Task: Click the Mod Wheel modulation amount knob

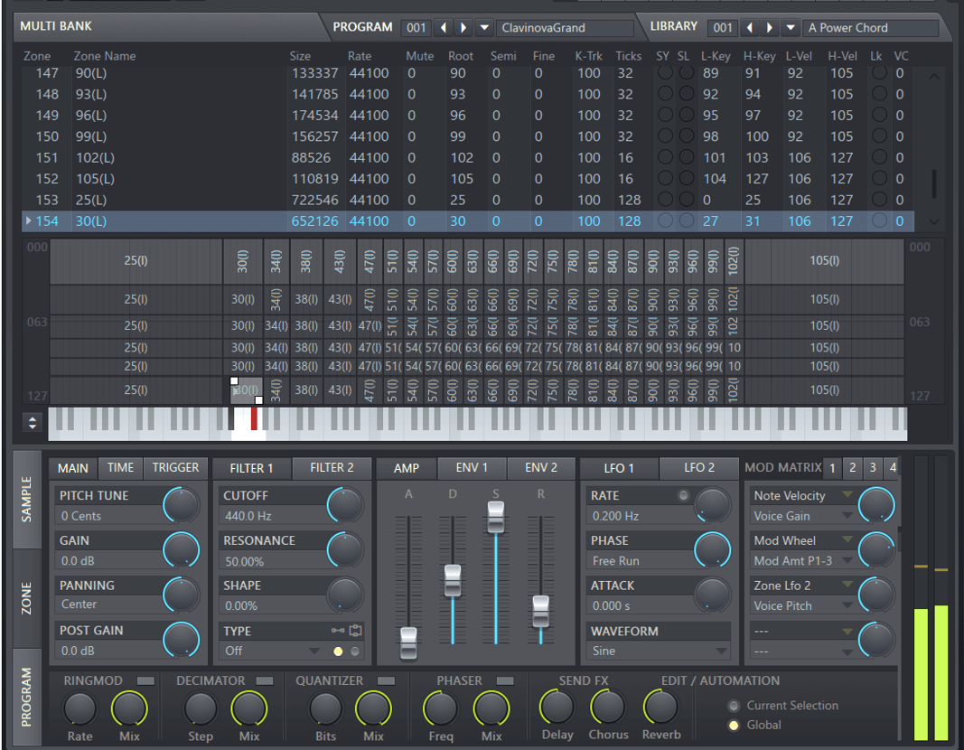Action: (876, 550)
